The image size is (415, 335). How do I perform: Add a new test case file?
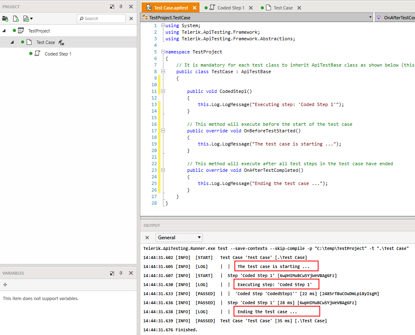tap(16, 18)
